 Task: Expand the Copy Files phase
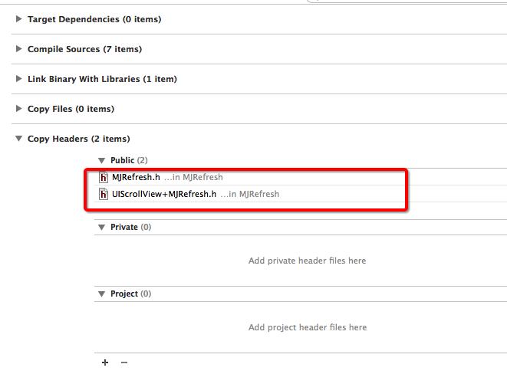click(19, 109)
